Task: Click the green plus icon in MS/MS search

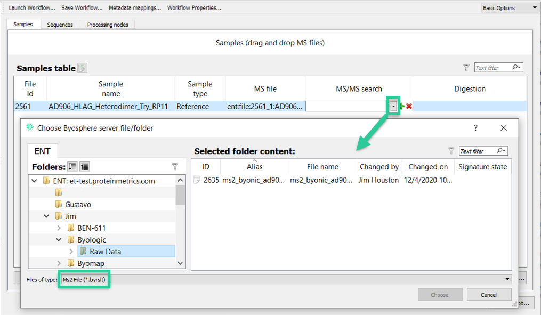Action: 401,106
